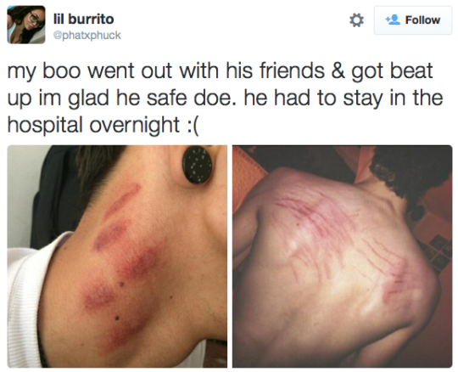Viewport: 458px width, 372px height.
Task: Follow the lil burrito account
Action: pyautogui.click(x=413, y=20)
